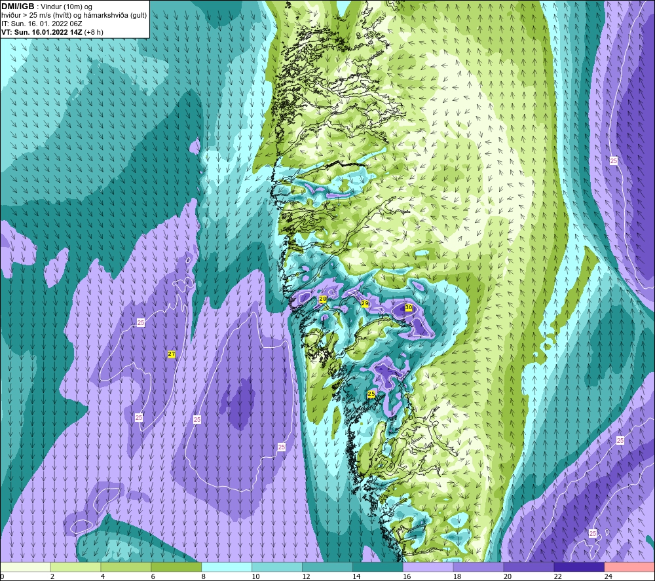Click the legend scale value 8
Screen dimensions: 655x581
tap(204, 576)
